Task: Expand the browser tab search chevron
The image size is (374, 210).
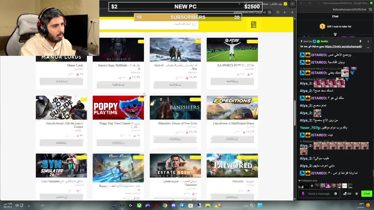Action: [x=292, y=4]
